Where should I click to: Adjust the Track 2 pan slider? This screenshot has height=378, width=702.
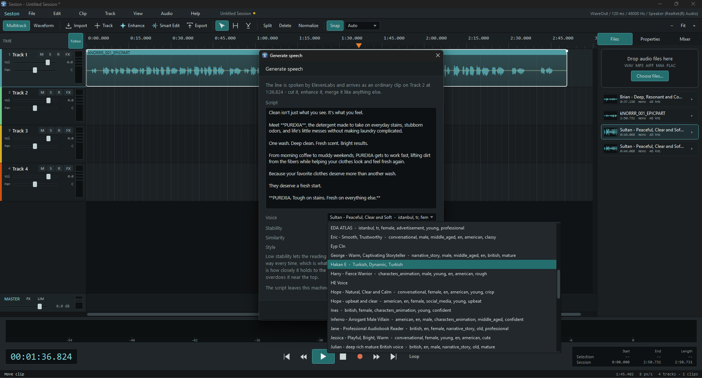pos(35,108)
